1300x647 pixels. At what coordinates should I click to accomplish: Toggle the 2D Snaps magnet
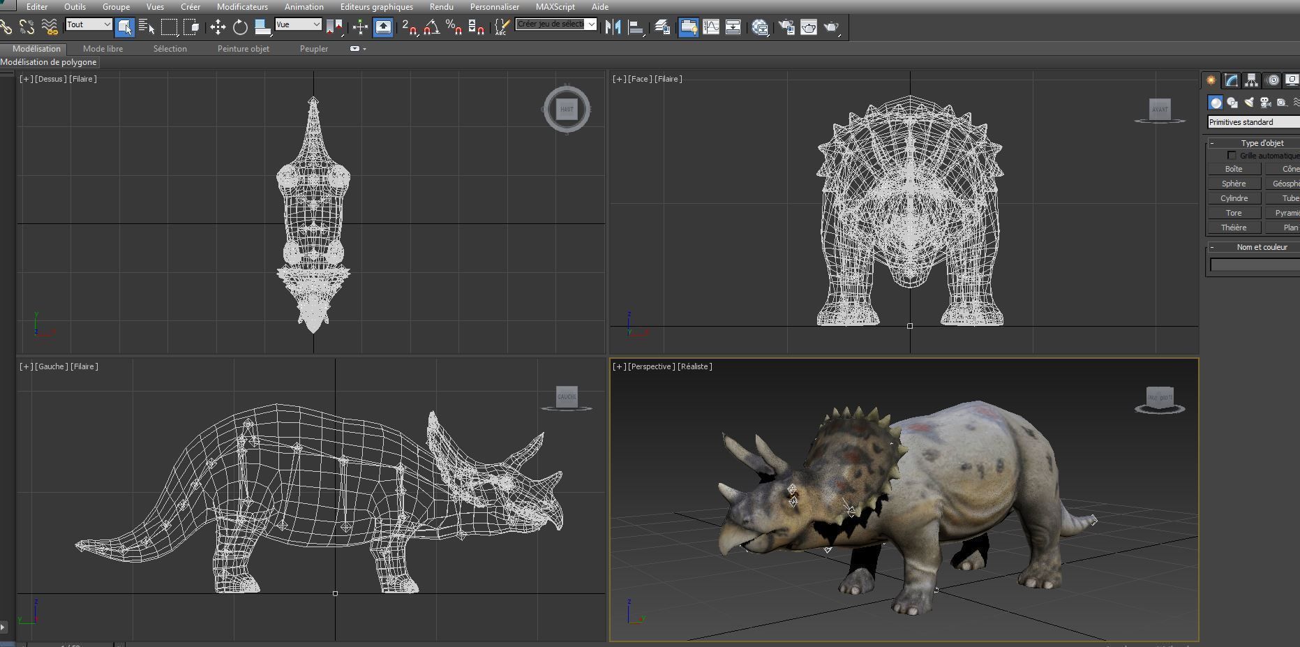click(410, 27)
